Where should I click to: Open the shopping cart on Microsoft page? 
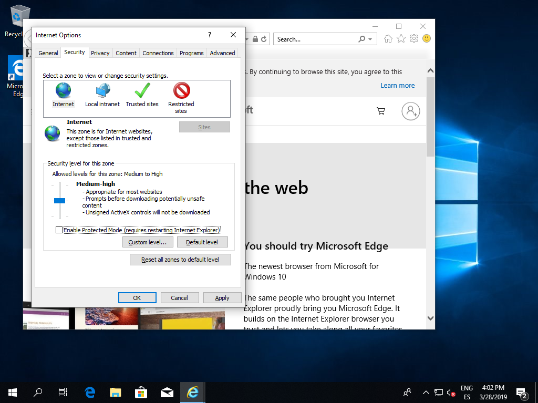coord(381,111)
